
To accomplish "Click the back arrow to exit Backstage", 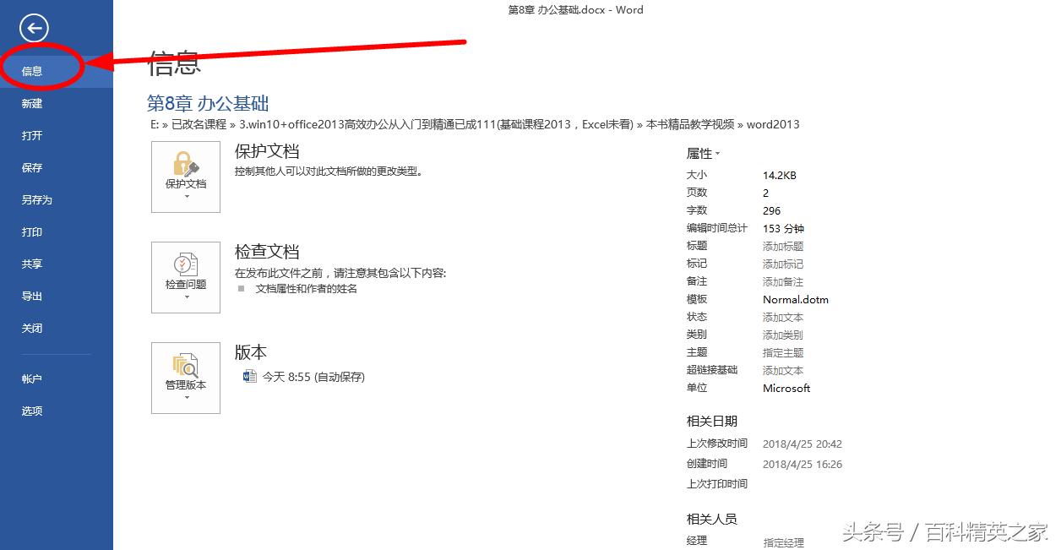I will click(x=33, y=28).
